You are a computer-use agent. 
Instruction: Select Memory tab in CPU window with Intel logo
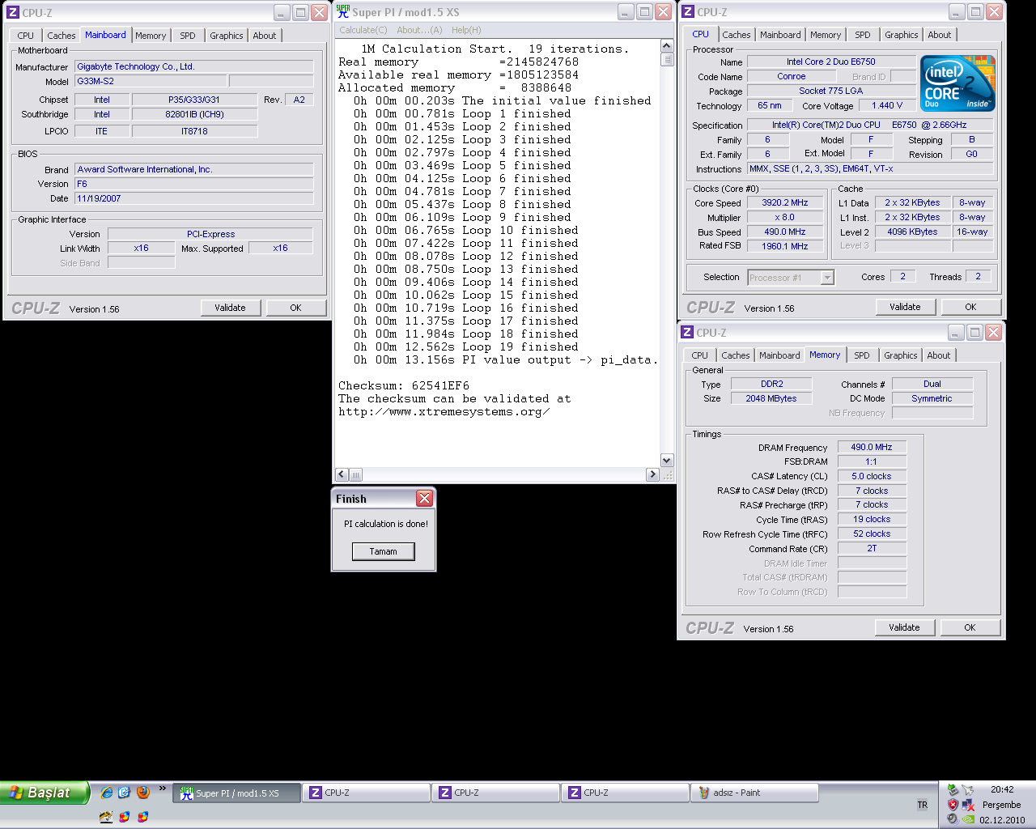pyautogui.click(x=825, y=35)
